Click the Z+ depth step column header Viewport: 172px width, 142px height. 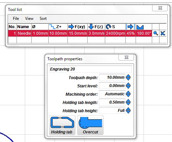(58, 27)
